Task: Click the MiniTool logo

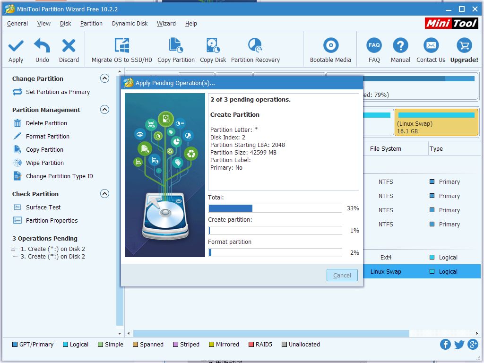Action: click(451, 24)
